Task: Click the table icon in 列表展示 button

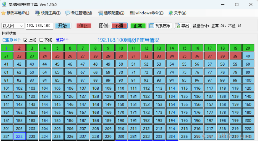Action: click(x=152, y=26)
